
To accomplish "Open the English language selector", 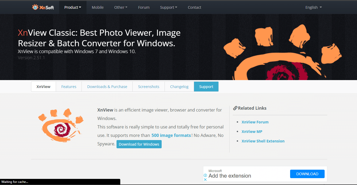I will tap(313, 7).
